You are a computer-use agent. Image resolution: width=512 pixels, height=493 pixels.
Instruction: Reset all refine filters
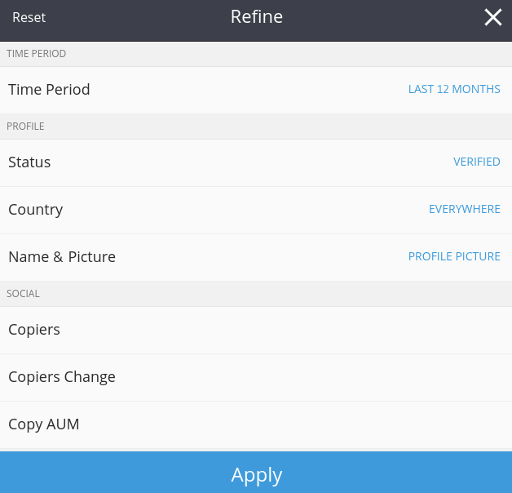(x=29, y=17)
